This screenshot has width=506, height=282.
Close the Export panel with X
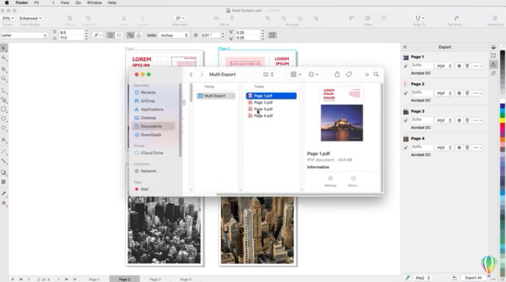[405, 47]
